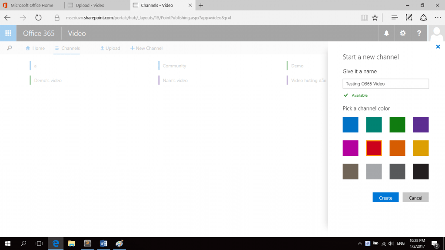Open the ENG language indicator
Viewport: 445px width, 250px height.
click(401, 243)
